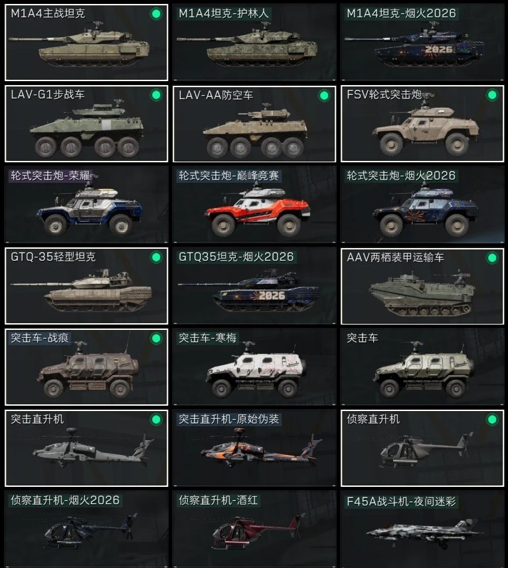Open the 轮式突击炮-烟火2026 skin tile

tap(422, 205)
